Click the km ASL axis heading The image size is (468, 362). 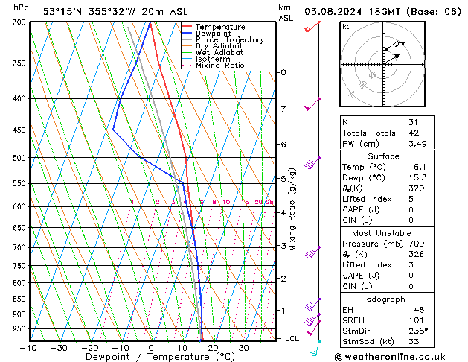tap(286, 13)
